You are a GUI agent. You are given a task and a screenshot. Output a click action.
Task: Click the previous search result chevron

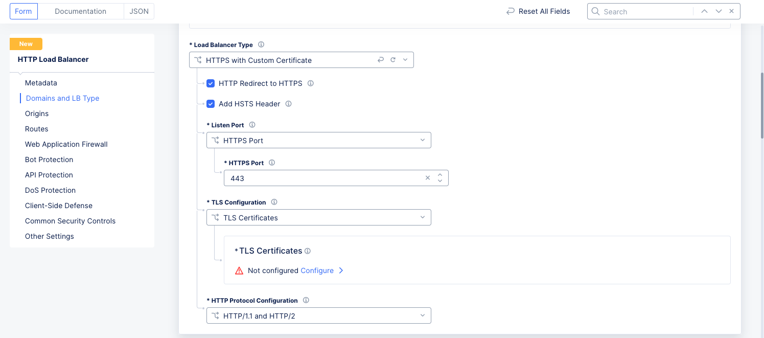pyautogui.click(x=704, y=11)
